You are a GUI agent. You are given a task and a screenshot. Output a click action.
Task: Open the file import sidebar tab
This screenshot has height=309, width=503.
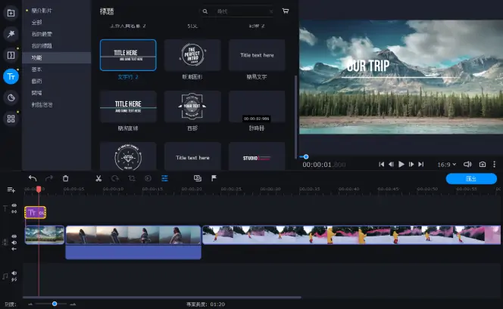(11, 13)
